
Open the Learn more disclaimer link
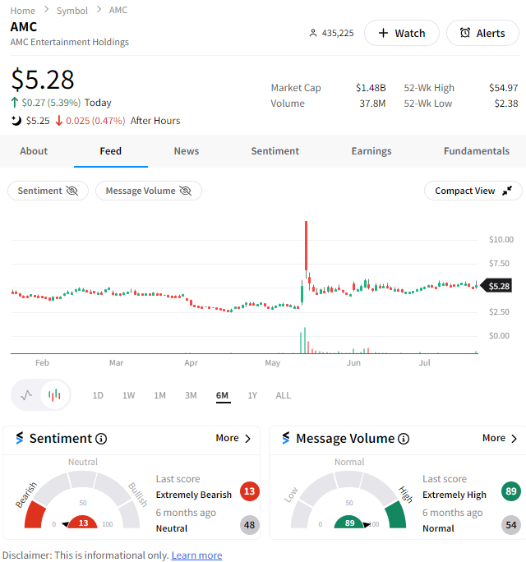(197, 555)
